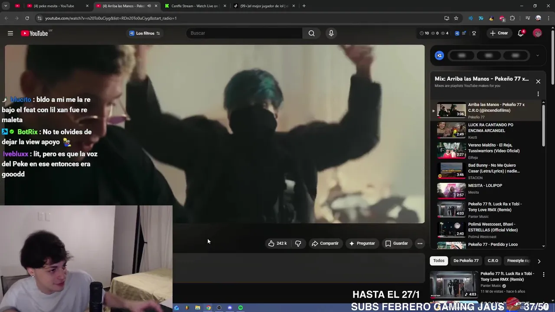
Task: Open File Explorer from the taskbar
Action: (198, 308)
